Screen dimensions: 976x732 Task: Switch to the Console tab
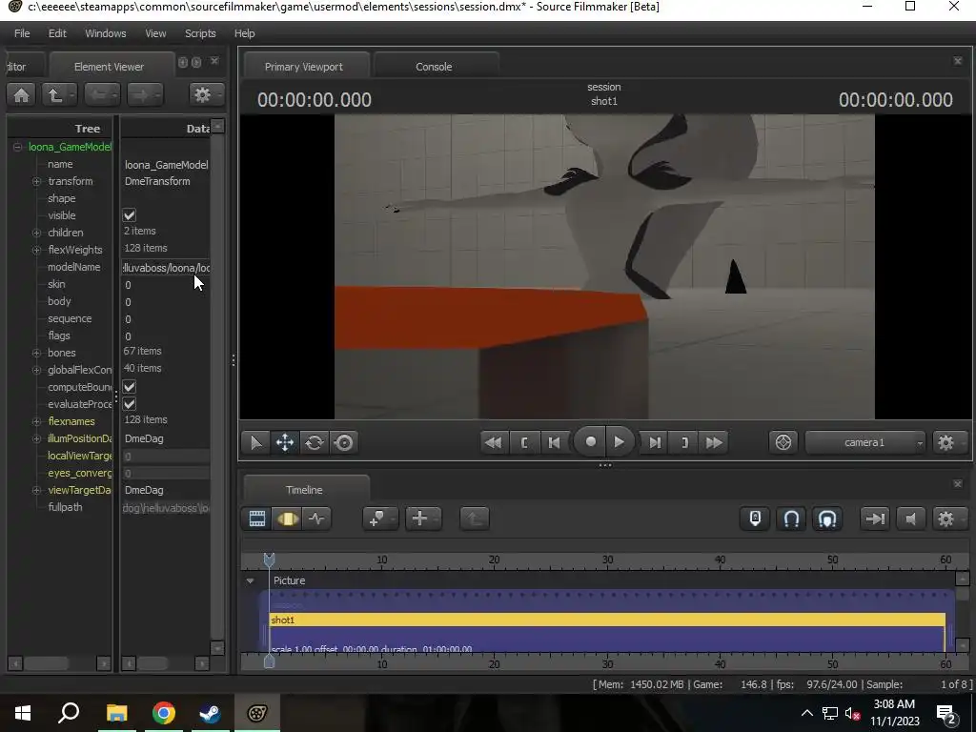434,67
